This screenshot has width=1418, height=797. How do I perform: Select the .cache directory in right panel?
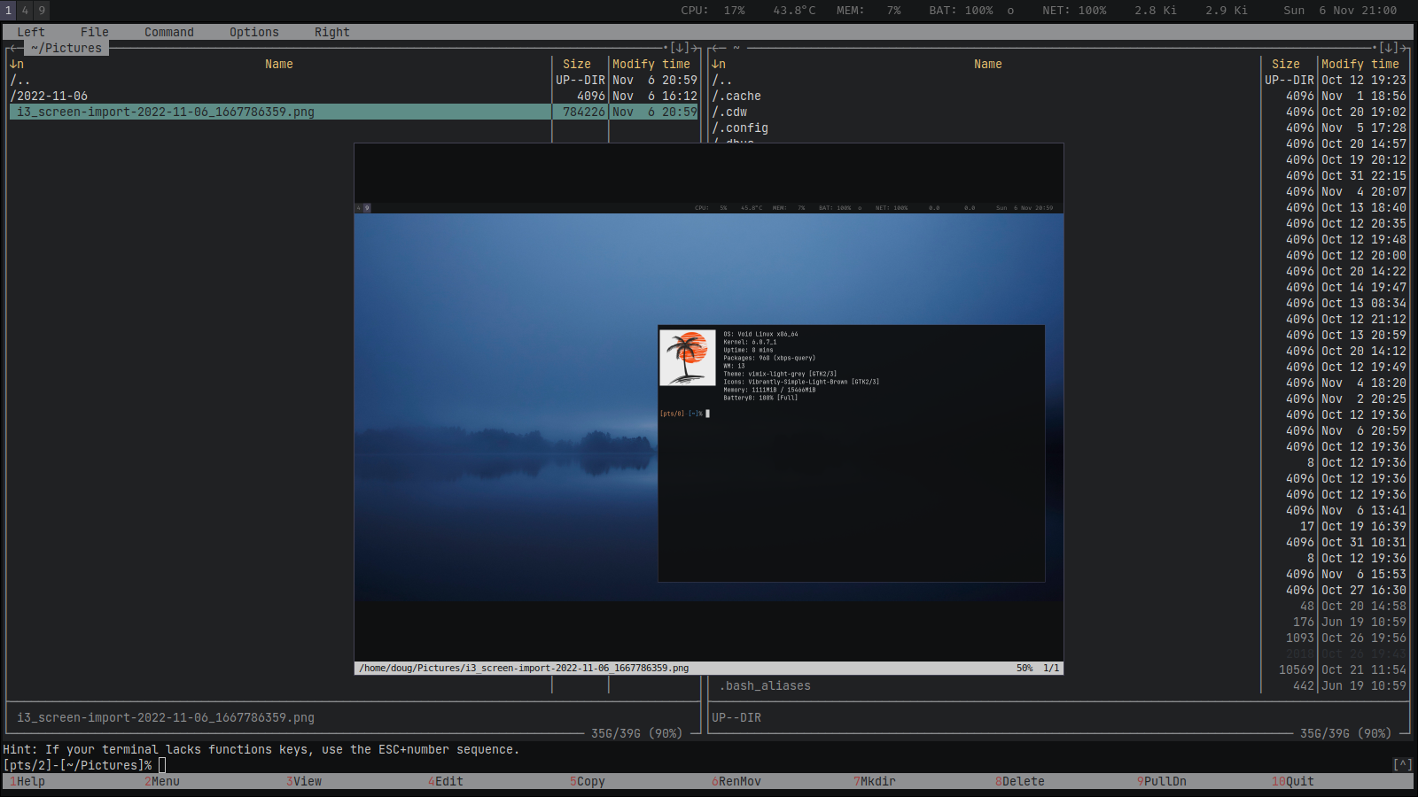pos(739,96)
